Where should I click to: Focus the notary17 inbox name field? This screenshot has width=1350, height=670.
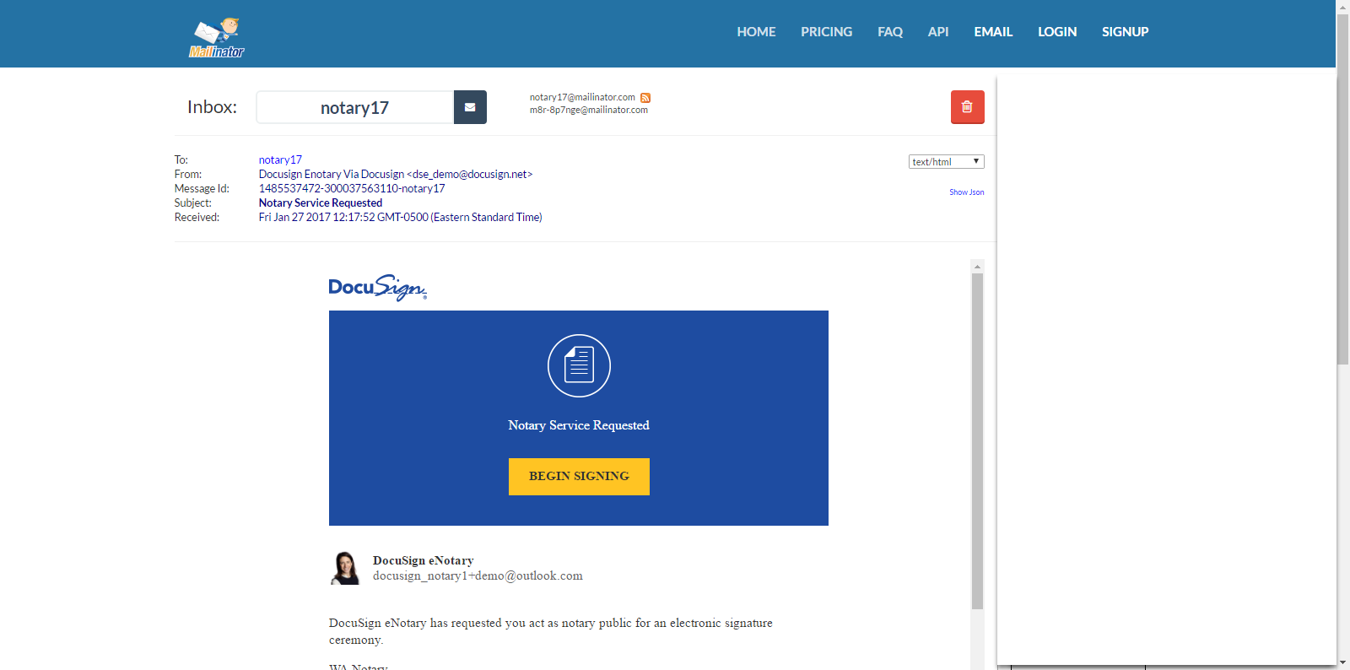355,107
